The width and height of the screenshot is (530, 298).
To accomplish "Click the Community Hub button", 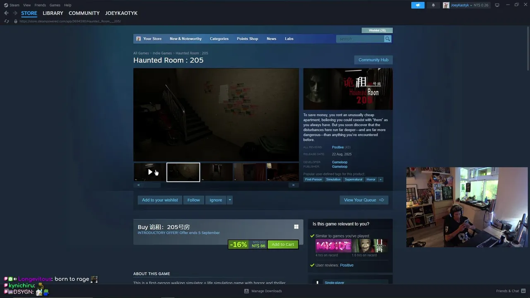I will [x=373, y=60].
